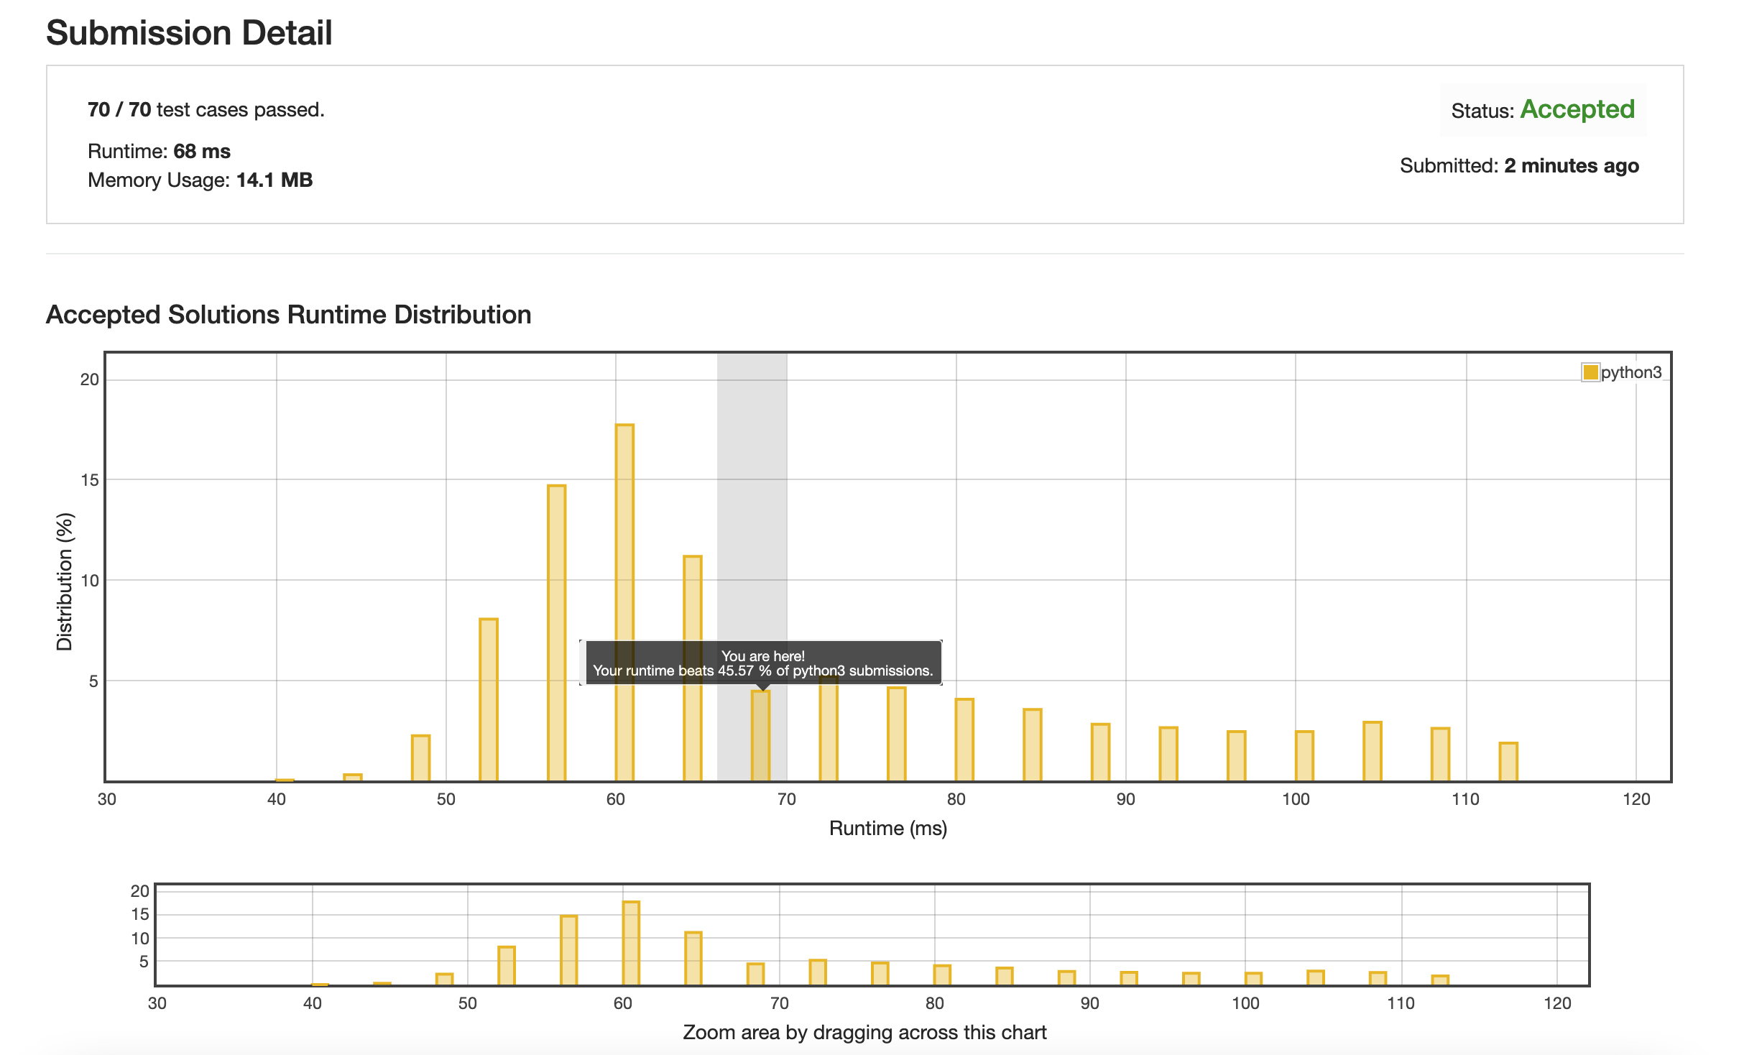Click the gray highlighted region in chart

[x=752, y=503]
